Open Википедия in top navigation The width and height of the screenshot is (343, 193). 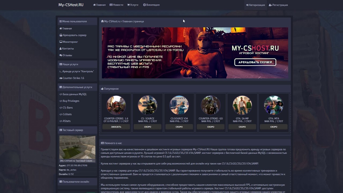(x=151, y=5)
